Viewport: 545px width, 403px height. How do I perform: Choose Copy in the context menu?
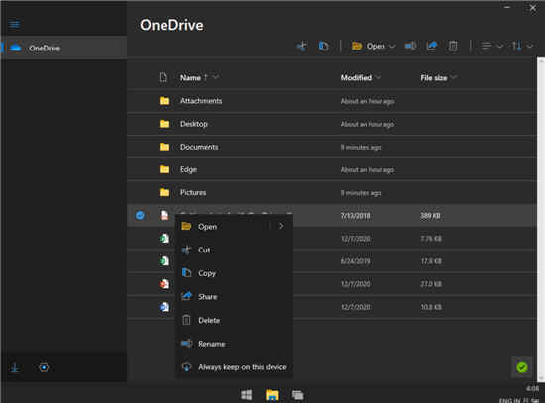[235, 273]
